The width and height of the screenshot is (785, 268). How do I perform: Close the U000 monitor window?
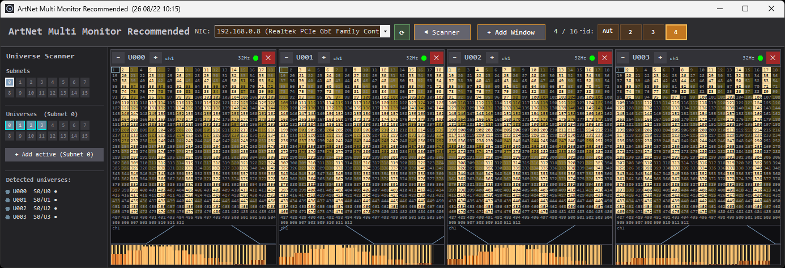(x=268, y=57)
